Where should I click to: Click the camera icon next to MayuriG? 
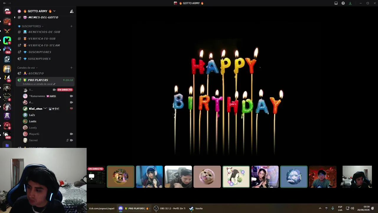71,134
